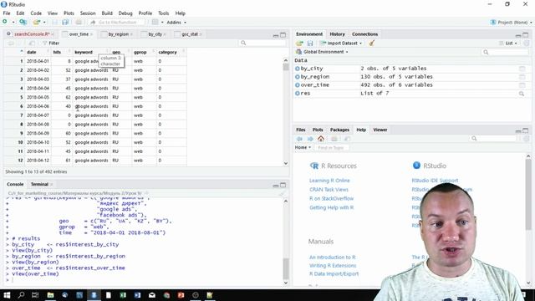Switch to the Connections tab
535x301 pixels.
coord(364,34)
